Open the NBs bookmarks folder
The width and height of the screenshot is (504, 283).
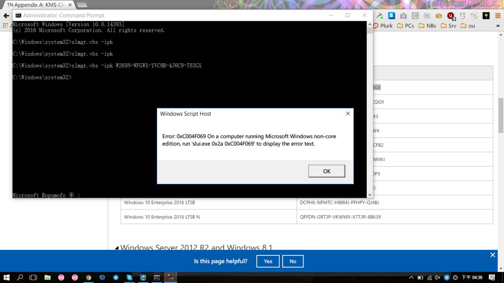(428, 26)
